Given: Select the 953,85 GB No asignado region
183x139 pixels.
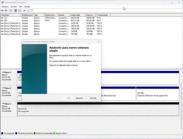Looking at the screenshot, I should tap(98, 110).
